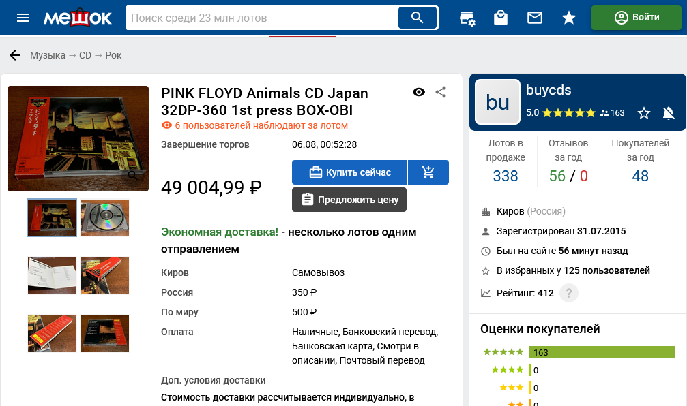Select first thumbnail of CD with obi
Image resolution: width=687 pixels, height=406 pixels.
[x=52, y=217]
